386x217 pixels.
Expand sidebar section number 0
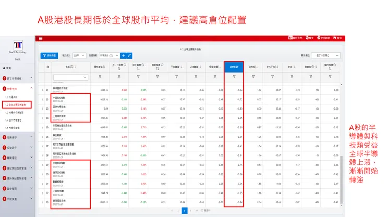pyautogui.click(x=17, y=78)
